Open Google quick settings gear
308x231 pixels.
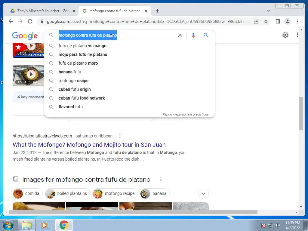(285, 35)
